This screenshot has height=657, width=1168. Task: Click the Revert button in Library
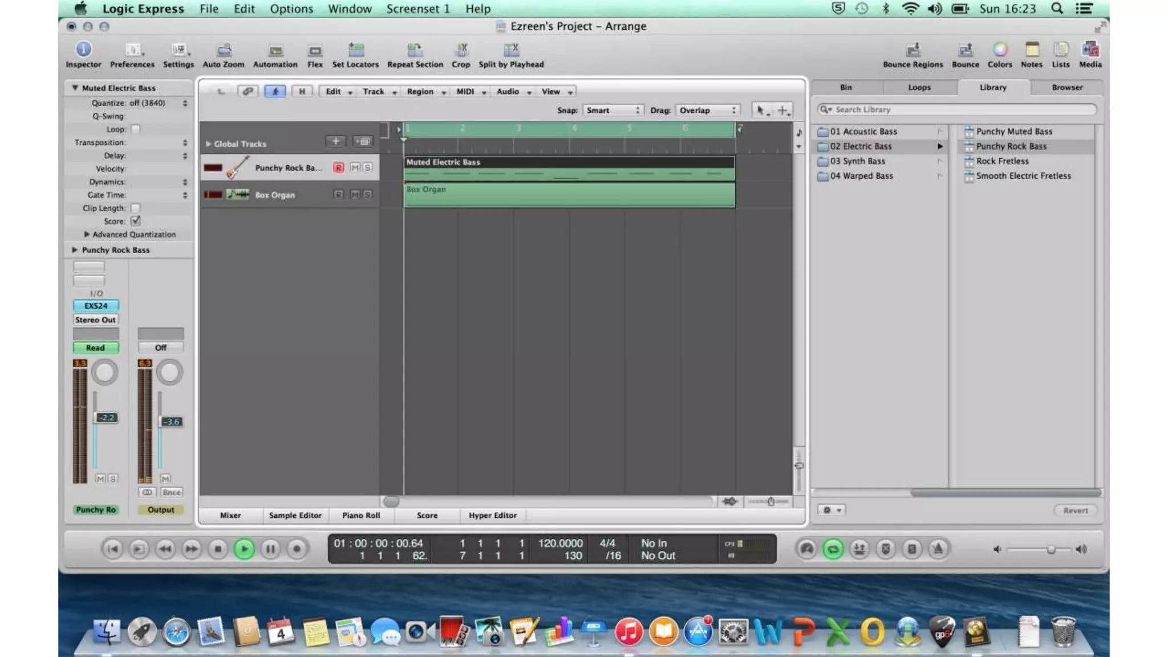click(x=1075, y=510)
